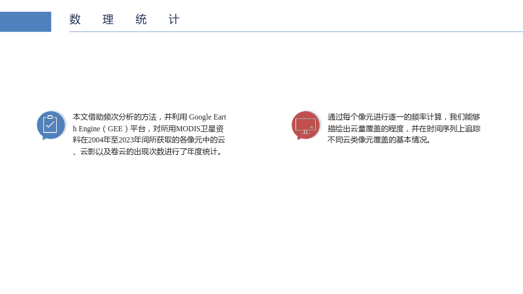Screen dimensions: 523x294
Task: Click the year 2023年 in the text
Action: click(129, 140)
